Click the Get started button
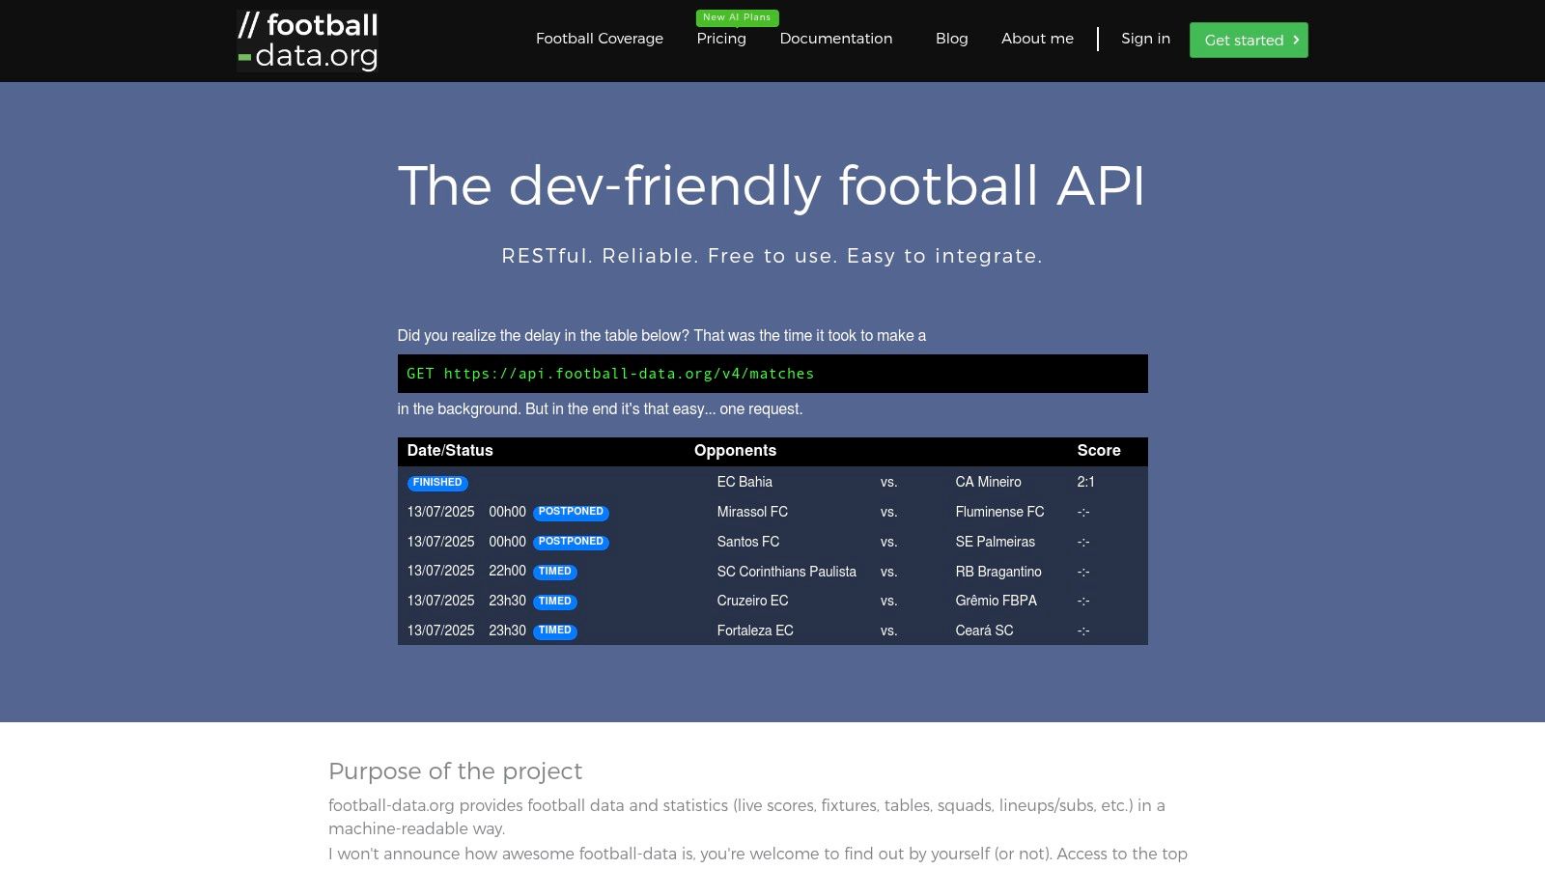Viewport: 1545px width, 869px height. [x=1249, y=40]
